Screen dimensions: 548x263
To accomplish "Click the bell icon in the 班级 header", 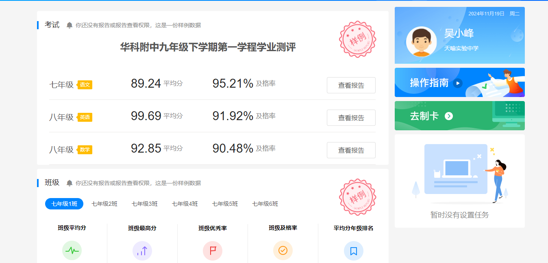I will [70, 183].
